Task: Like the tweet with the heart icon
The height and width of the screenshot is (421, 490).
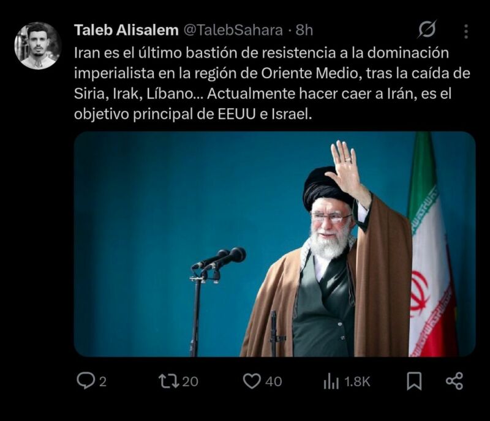Action: 252,381
